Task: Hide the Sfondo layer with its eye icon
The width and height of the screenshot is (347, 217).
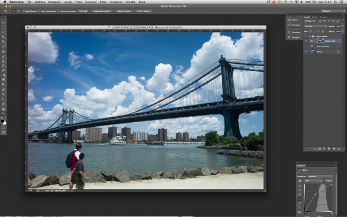Action: [x=306, y=52]
